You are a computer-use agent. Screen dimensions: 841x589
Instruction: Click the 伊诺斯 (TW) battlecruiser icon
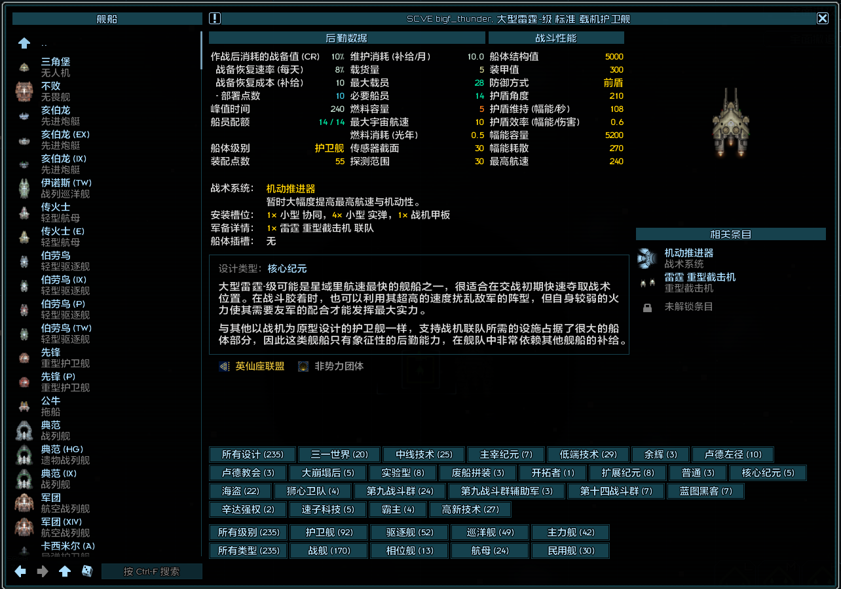click(24, 188)
